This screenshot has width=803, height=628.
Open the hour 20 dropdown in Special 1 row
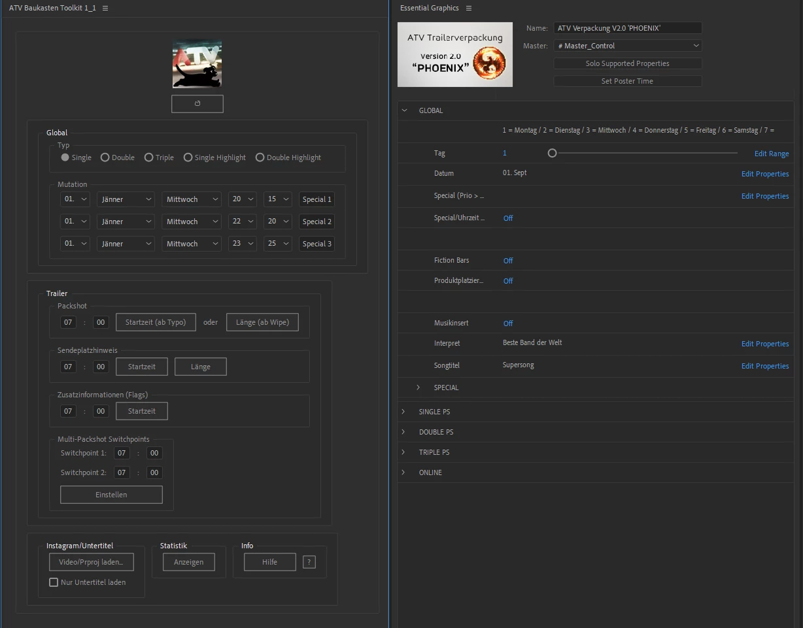(x=243, y=199)
